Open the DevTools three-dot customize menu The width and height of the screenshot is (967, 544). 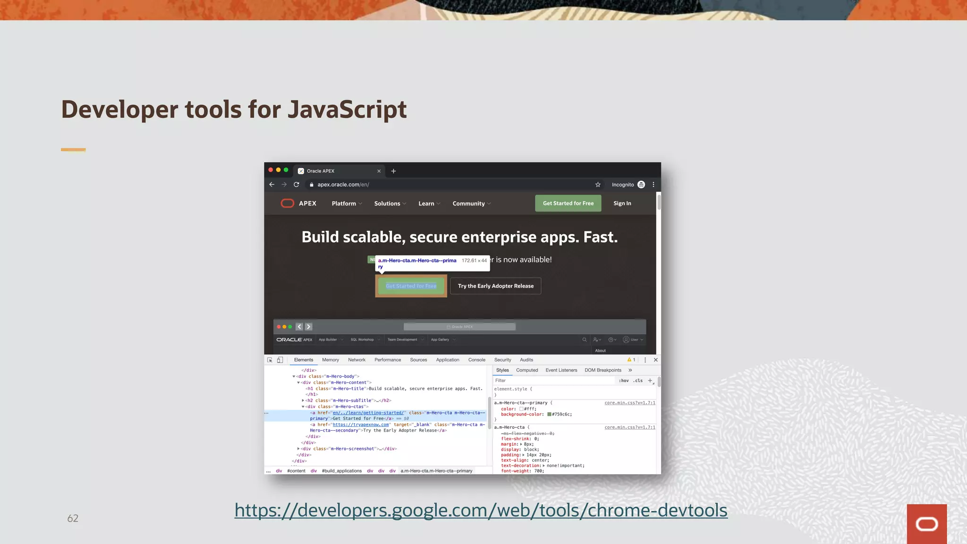click(x=645, y=360)
